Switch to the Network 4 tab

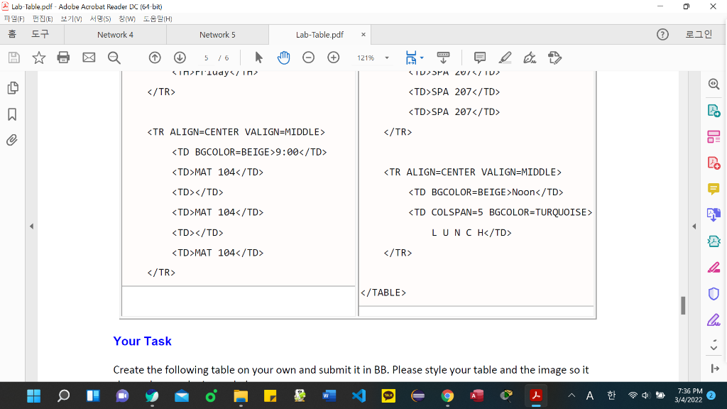click(115, 35)
